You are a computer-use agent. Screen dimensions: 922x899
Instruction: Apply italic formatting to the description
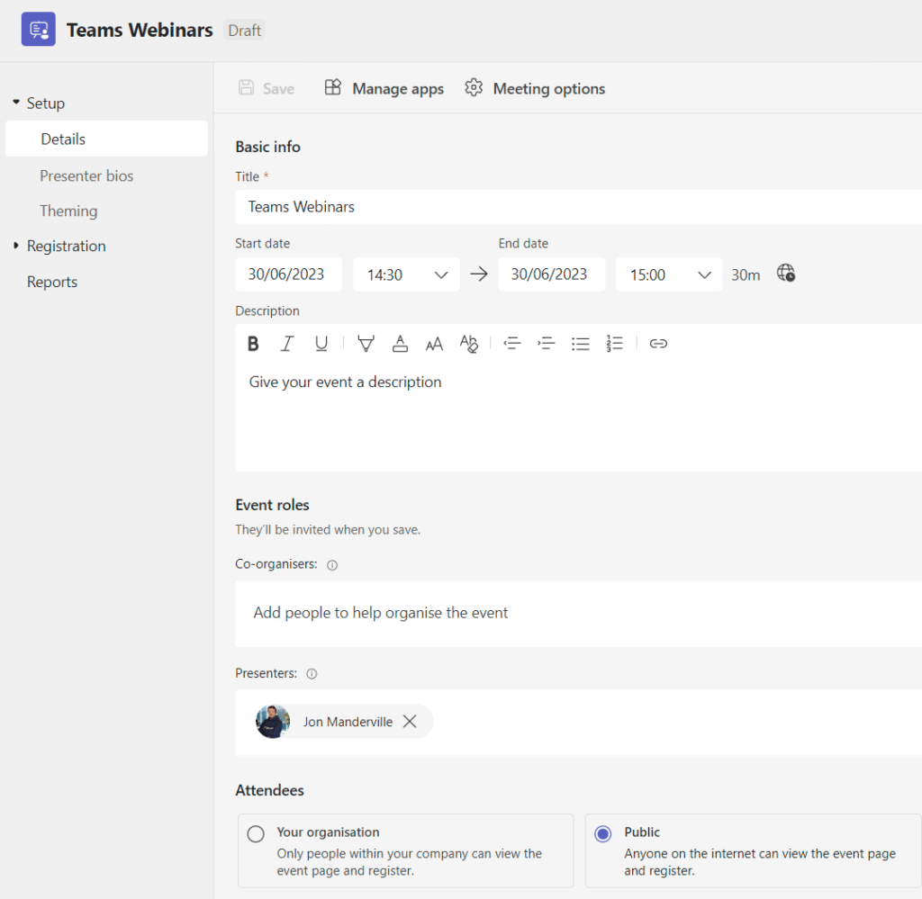tap(287, 343)
